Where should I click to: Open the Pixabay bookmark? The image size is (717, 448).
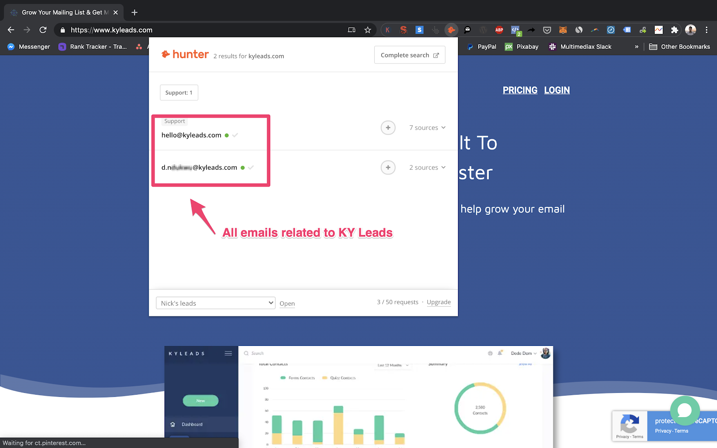(522, 47)
